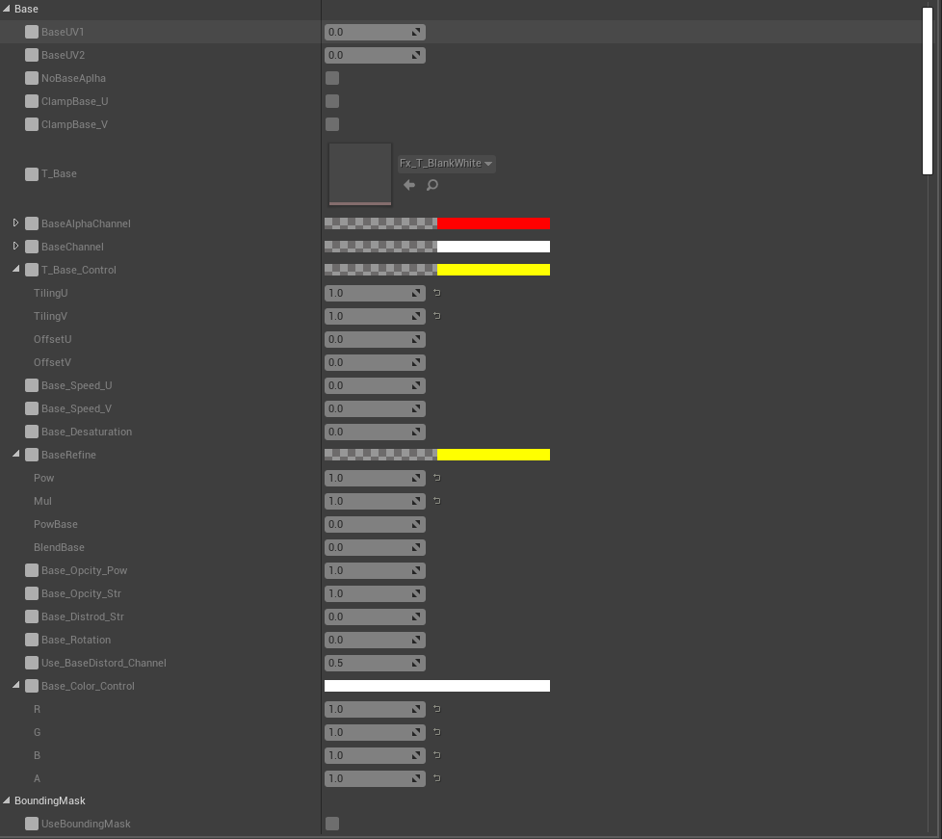942x839 pixels.
Task: Click the BlendBase value field
Action: click(x=375, y=547)
